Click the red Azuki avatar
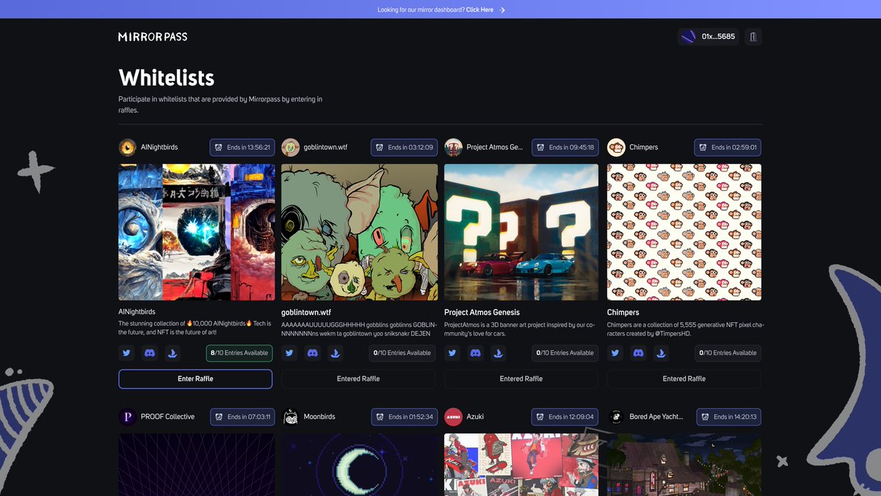Viewport: 881px width, 496px height. 454,417
